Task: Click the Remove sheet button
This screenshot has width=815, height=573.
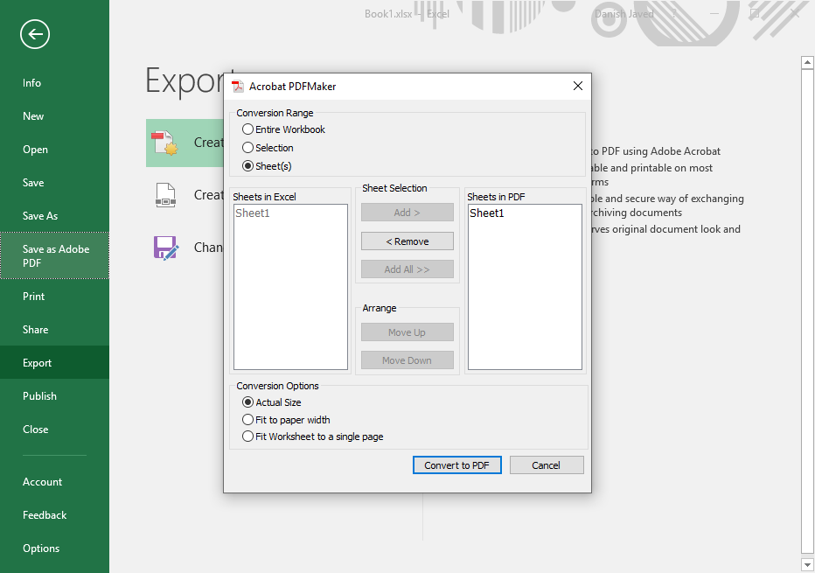Action: [407, 241]
